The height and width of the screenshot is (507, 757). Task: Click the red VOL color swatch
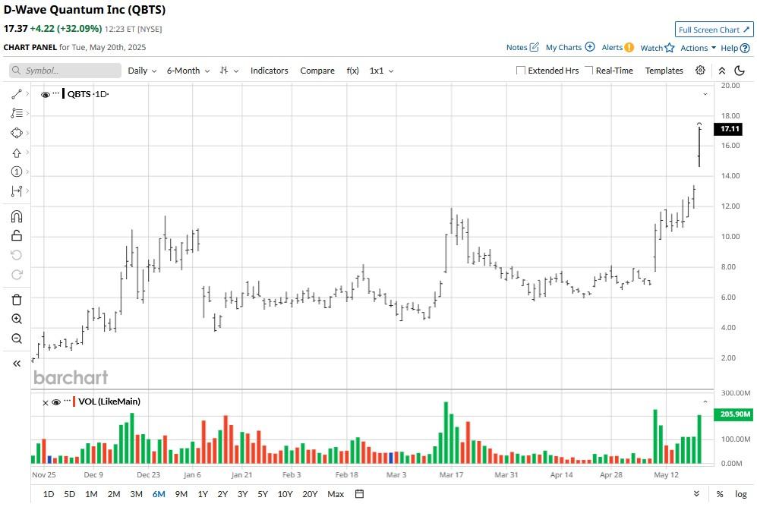point(74,402)
